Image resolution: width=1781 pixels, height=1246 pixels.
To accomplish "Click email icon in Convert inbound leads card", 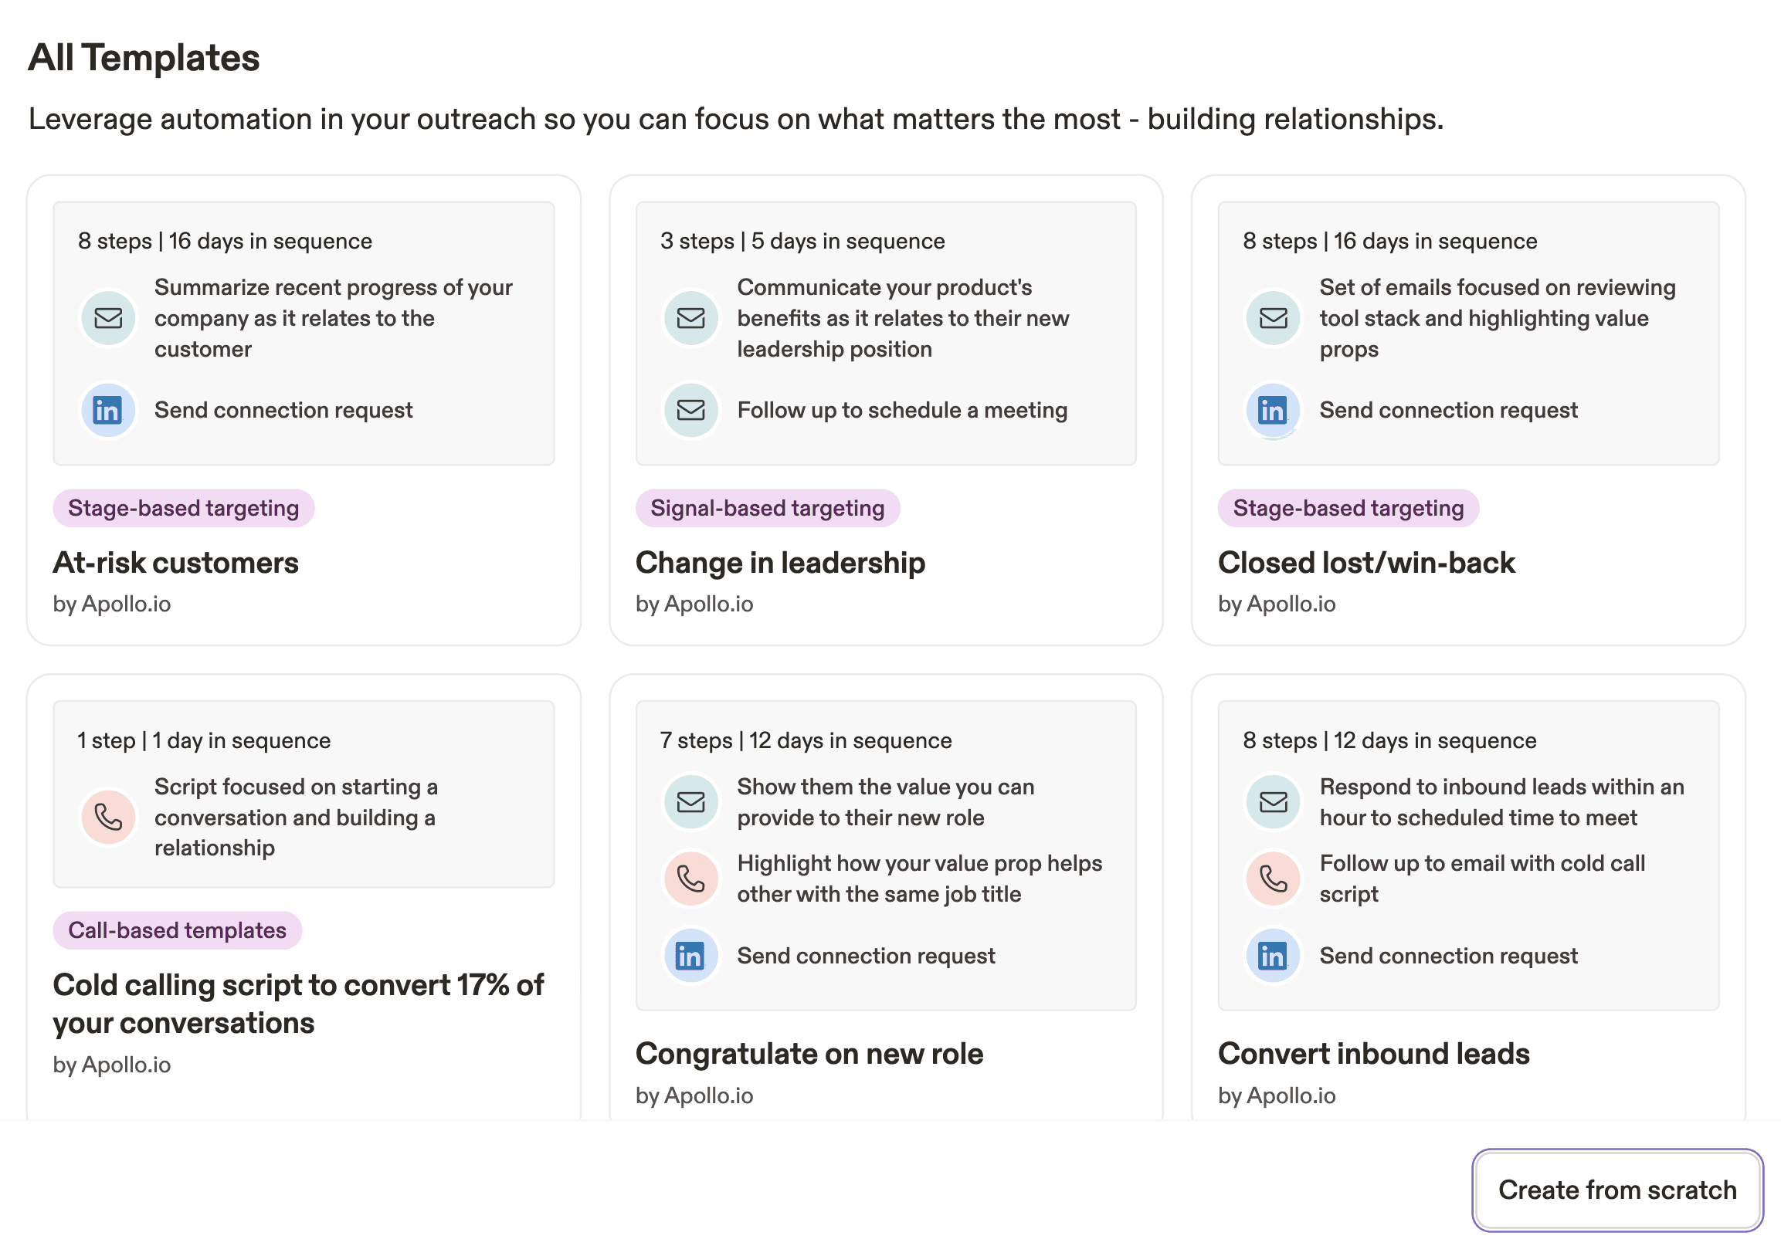I will tap(1274, 802).
